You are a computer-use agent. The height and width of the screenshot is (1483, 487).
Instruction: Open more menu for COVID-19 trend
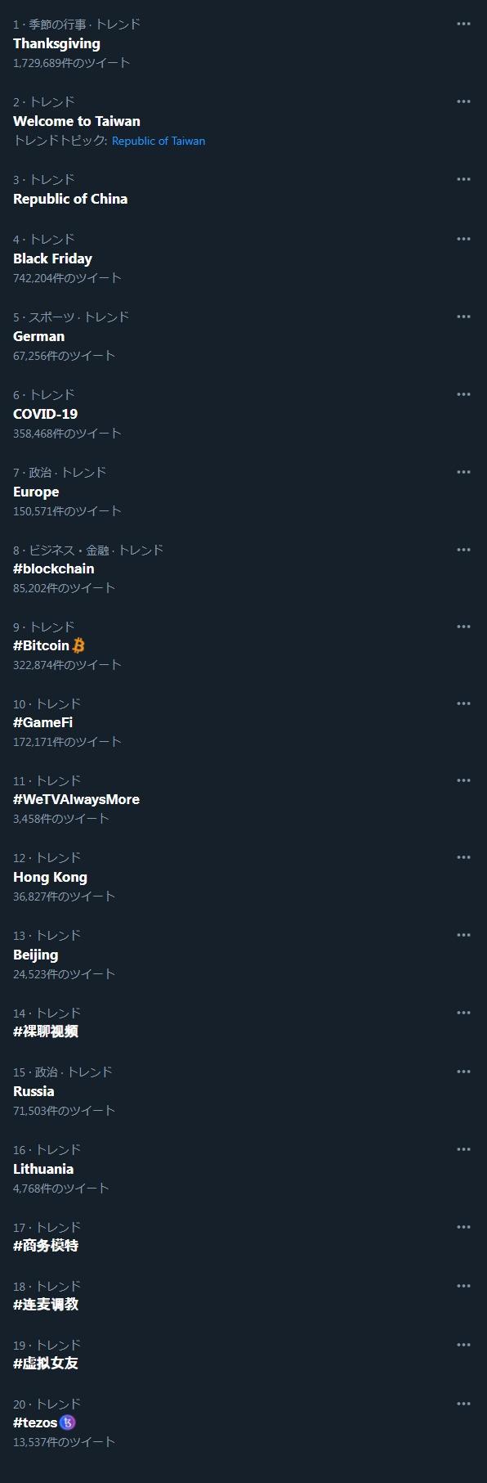pyautogui.click(x=463, y=394)
